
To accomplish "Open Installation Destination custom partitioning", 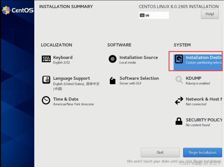I will [198, 62].
